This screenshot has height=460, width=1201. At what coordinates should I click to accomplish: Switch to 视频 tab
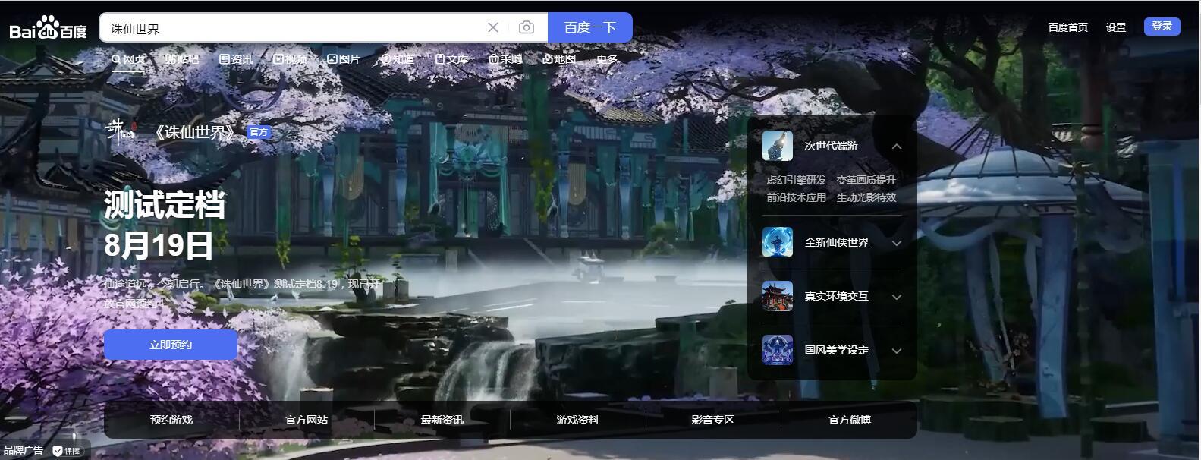click(x=290, y=59)
